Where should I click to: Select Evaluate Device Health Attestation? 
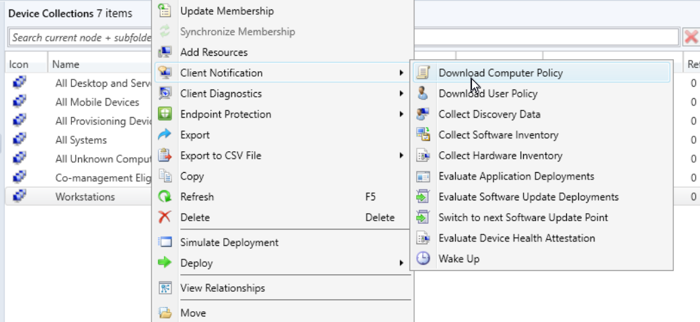516,238
